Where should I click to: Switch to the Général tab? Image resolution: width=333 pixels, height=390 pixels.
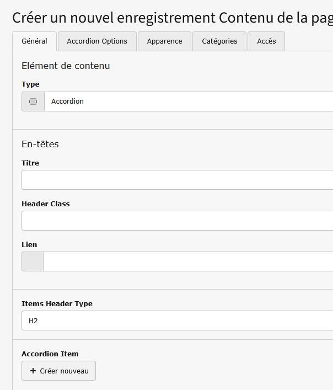pos(34,41)
